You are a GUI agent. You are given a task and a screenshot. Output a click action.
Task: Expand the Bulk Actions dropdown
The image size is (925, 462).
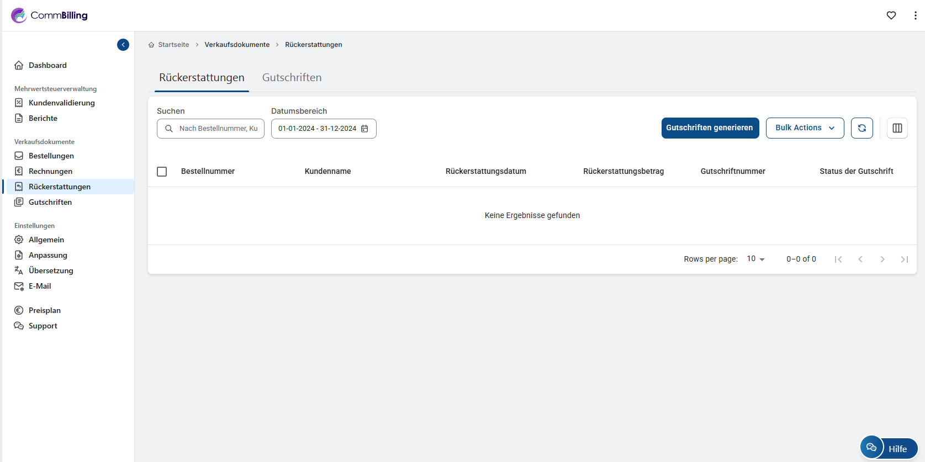click(x=805, y=128)
